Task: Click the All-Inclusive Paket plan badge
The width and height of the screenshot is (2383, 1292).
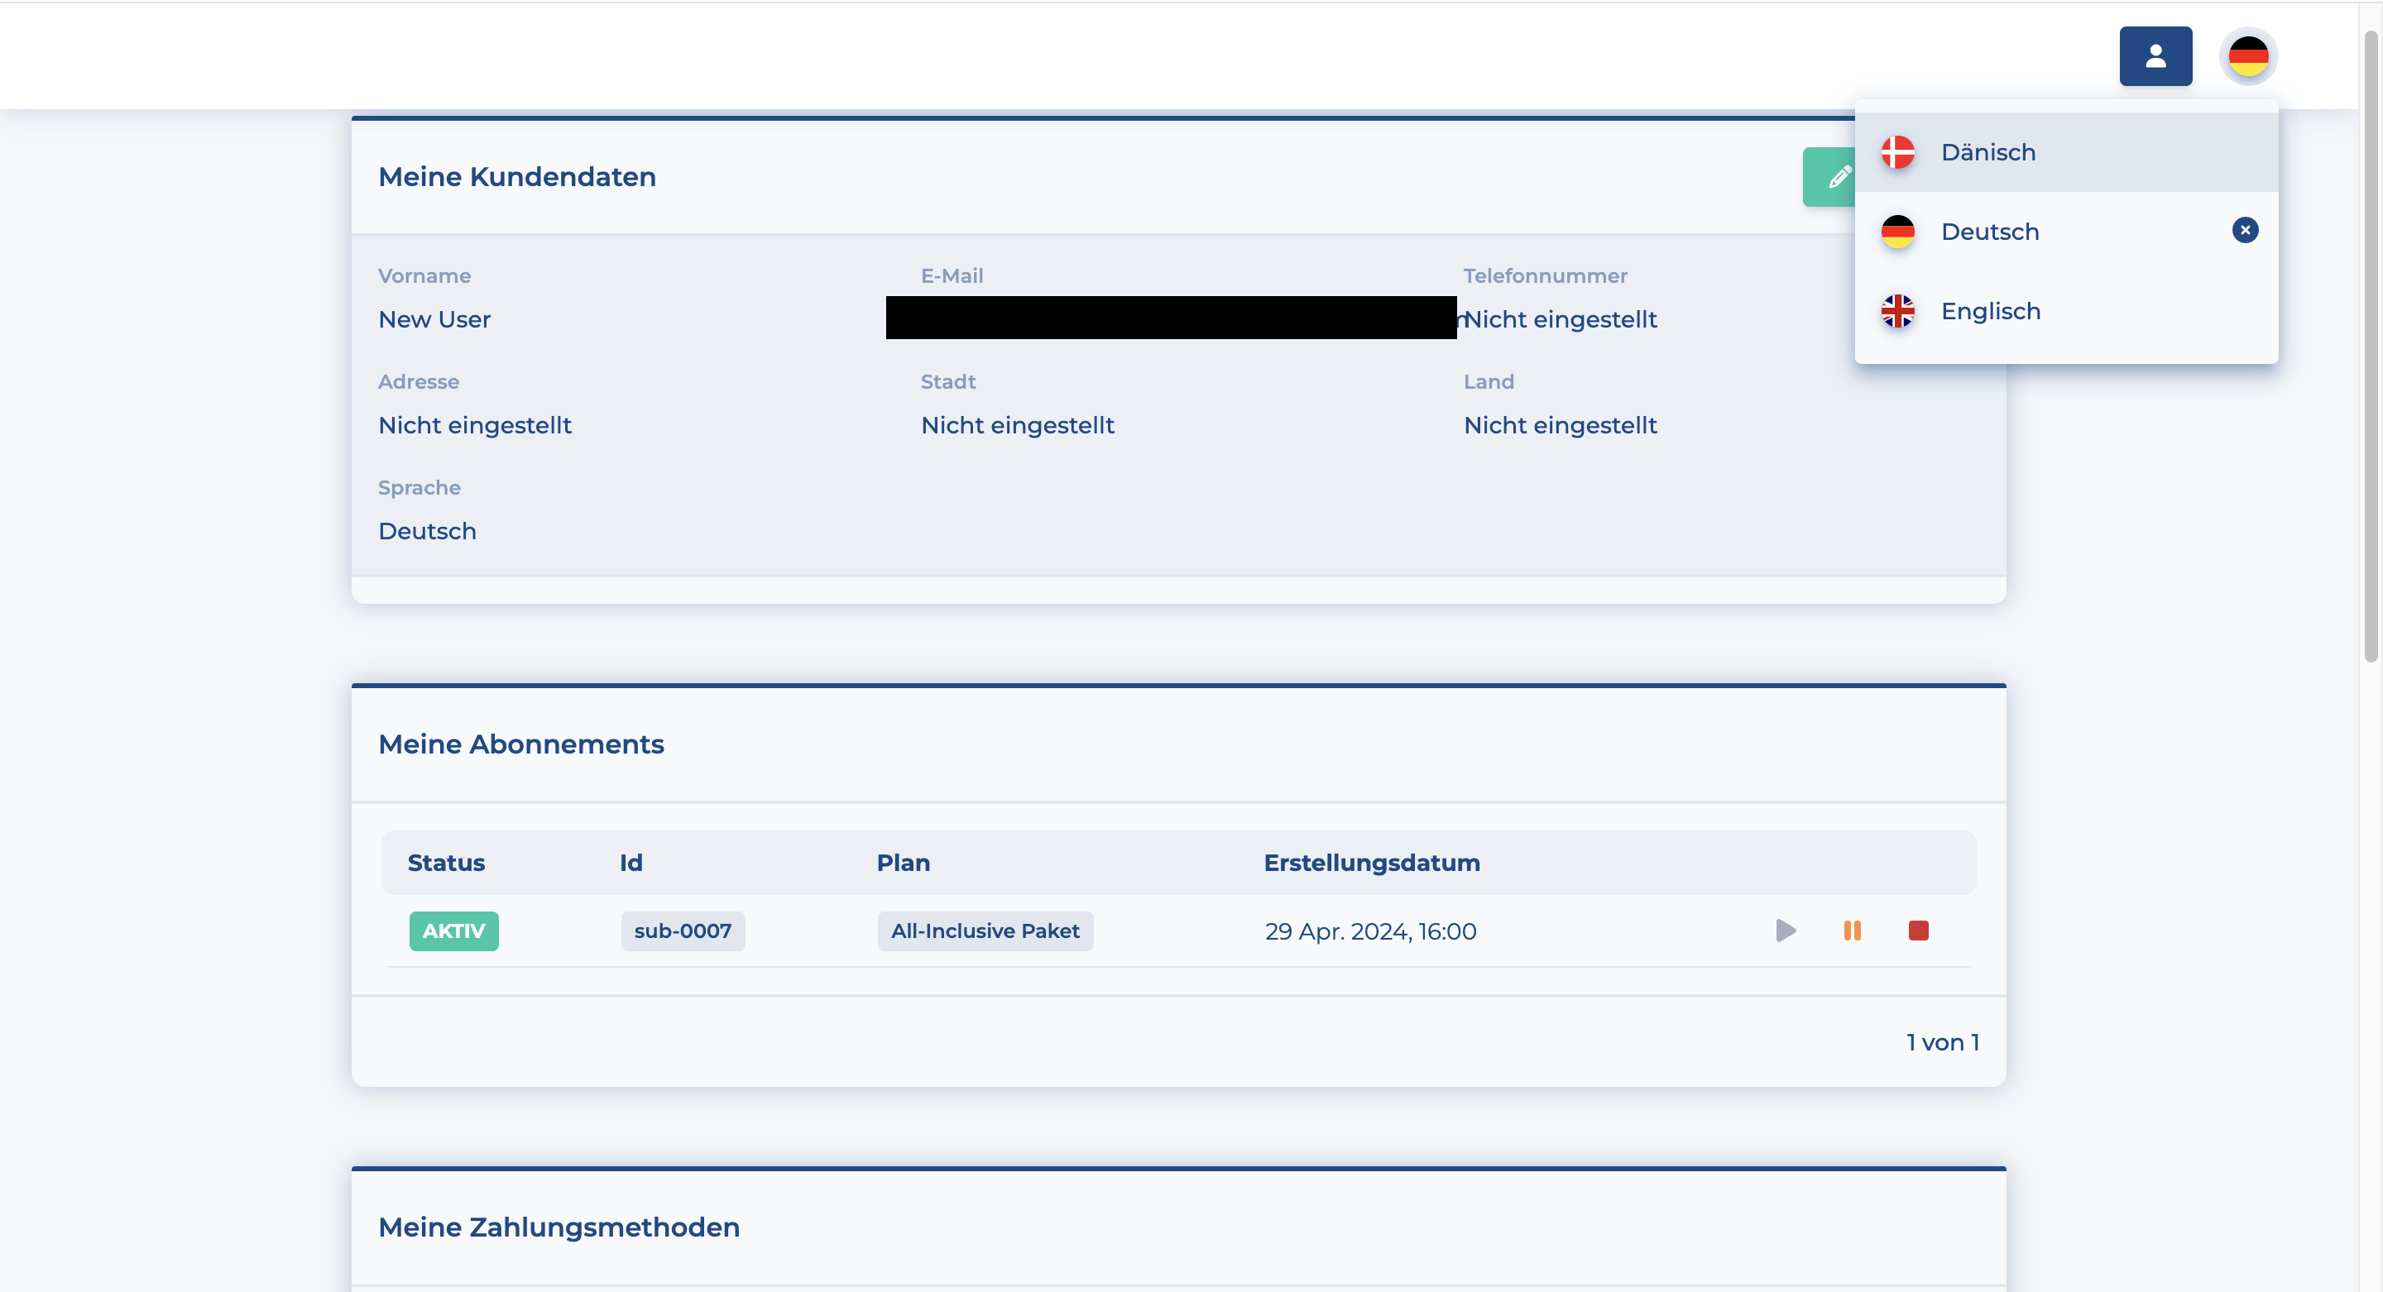Action: click(x=985, y=931)
